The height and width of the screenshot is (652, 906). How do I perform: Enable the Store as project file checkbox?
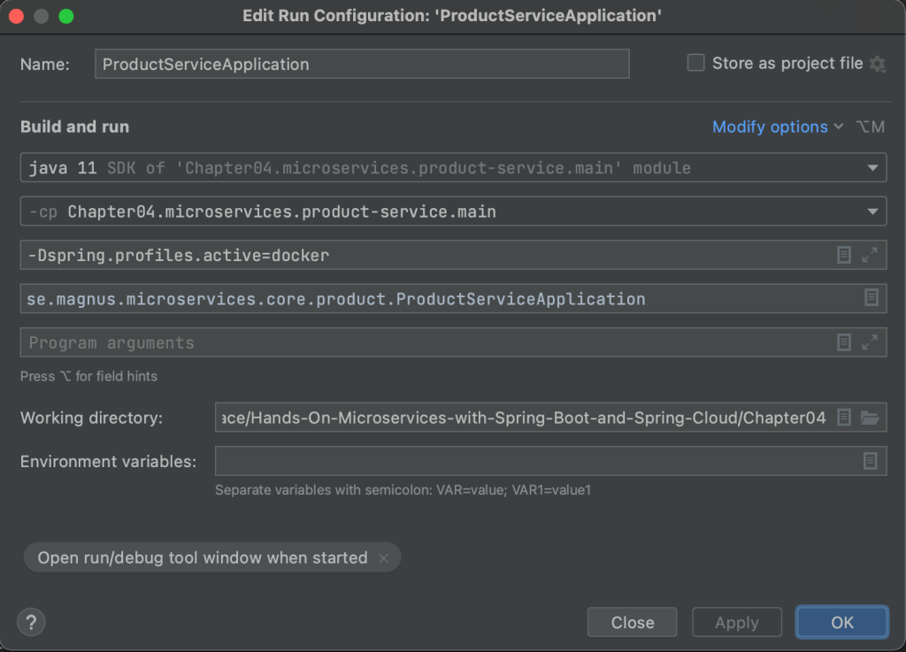tap(696, 63)
